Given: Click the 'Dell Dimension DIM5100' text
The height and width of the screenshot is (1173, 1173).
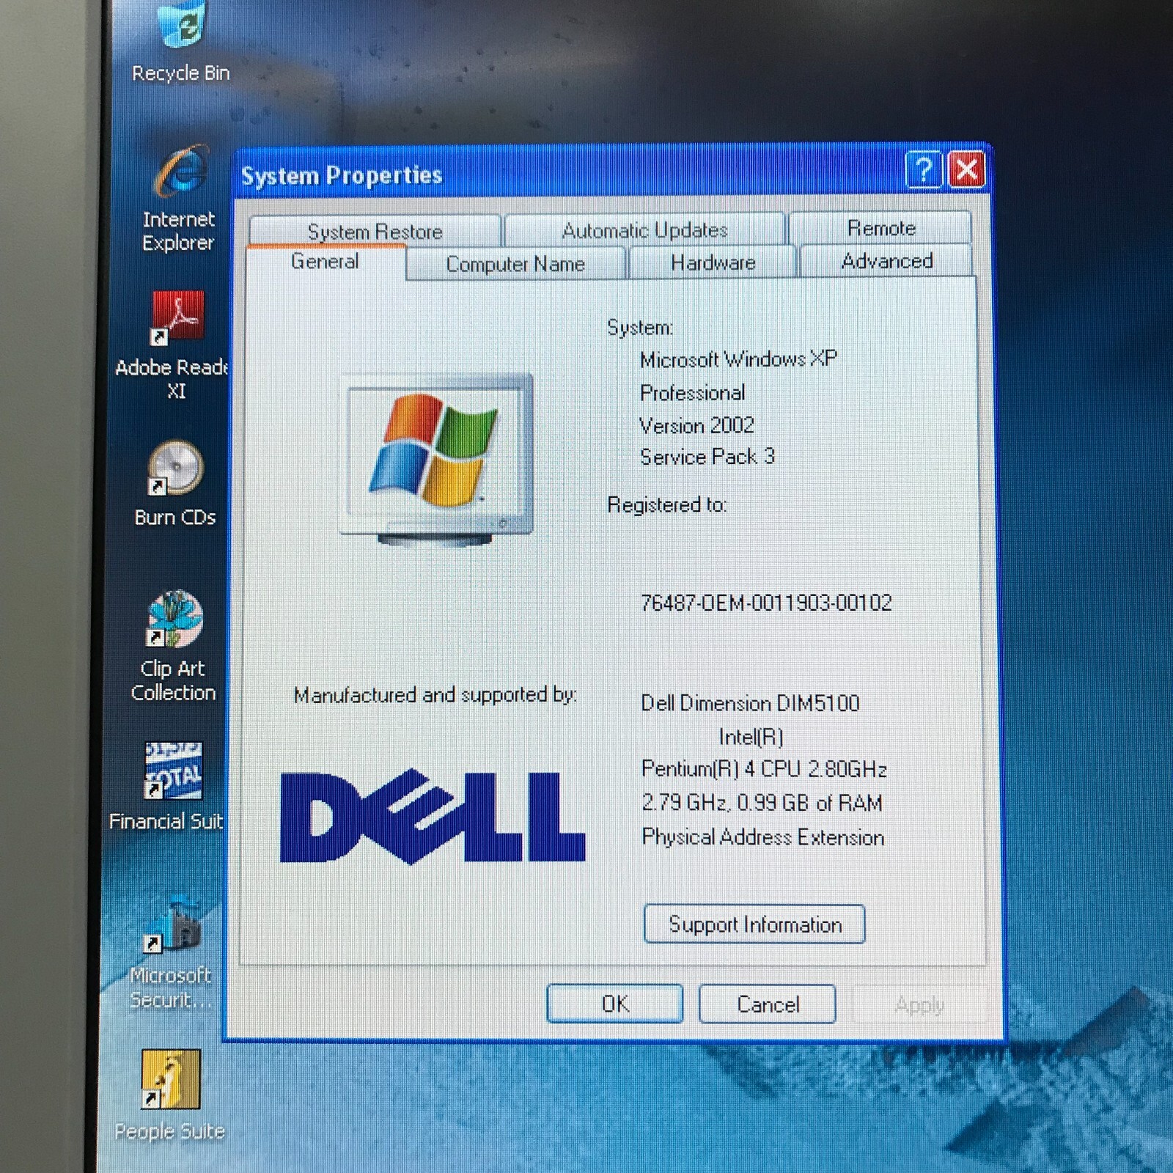Looking at the screenshot, I should click(x=750, y=703).
